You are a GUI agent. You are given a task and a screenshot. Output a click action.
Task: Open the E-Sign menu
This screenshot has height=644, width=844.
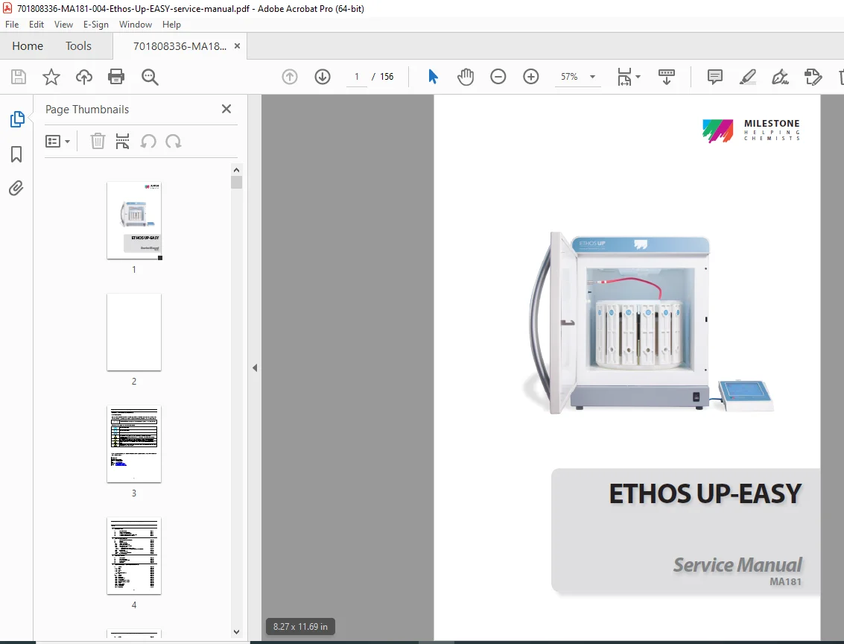pos(96,25)
